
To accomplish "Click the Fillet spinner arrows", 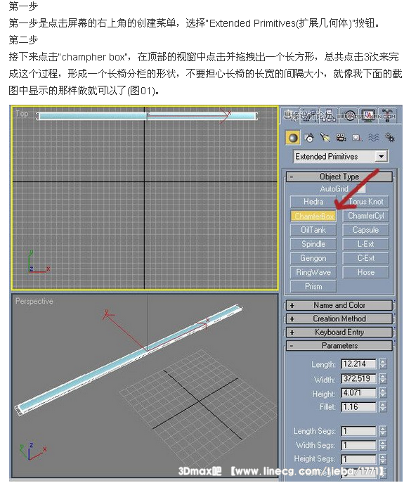I will (382, 407).
